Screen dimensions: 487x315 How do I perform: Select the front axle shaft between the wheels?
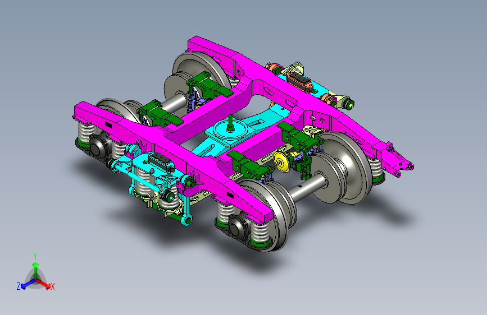tap(307, 188)
